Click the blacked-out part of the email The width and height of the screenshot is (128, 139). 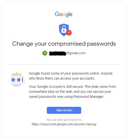58,53
